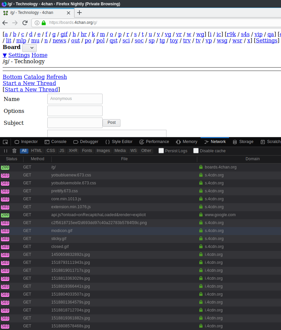Filter network requests by WS
This screenshot has height=330, width=281.
[133, 151]
